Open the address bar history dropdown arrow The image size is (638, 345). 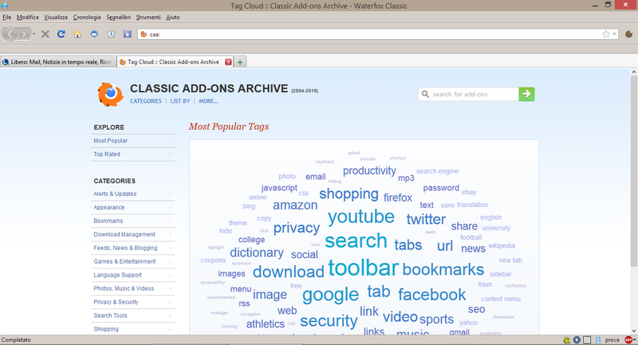tap(614, 34)
